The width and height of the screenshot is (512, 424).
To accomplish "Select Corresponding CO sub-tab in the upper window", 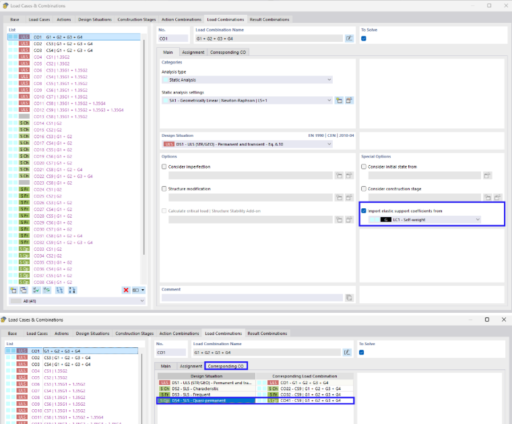I will coord(228,53).
